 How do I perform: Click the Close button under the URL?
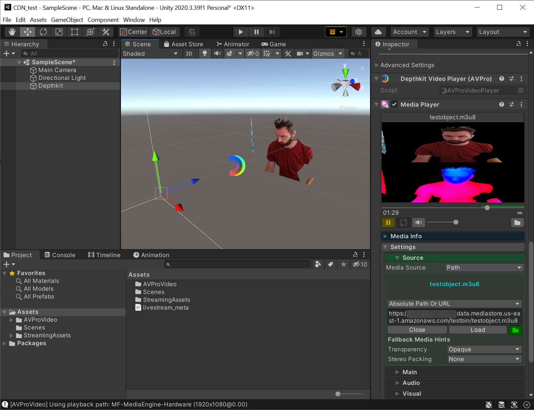tap(417, 329)
